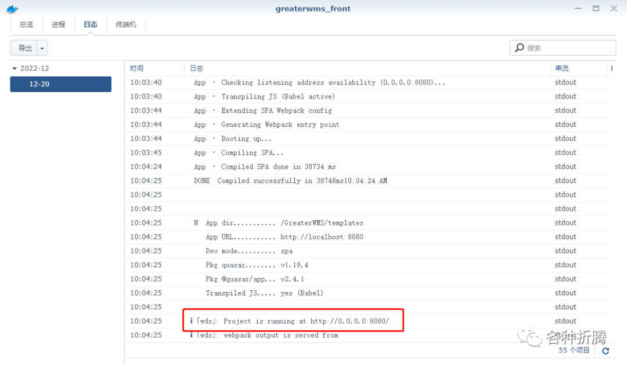Select the Transpiled JS yes (Babel) row
Image resolution: width=627 pixels, height=365 pixels.
367,293
